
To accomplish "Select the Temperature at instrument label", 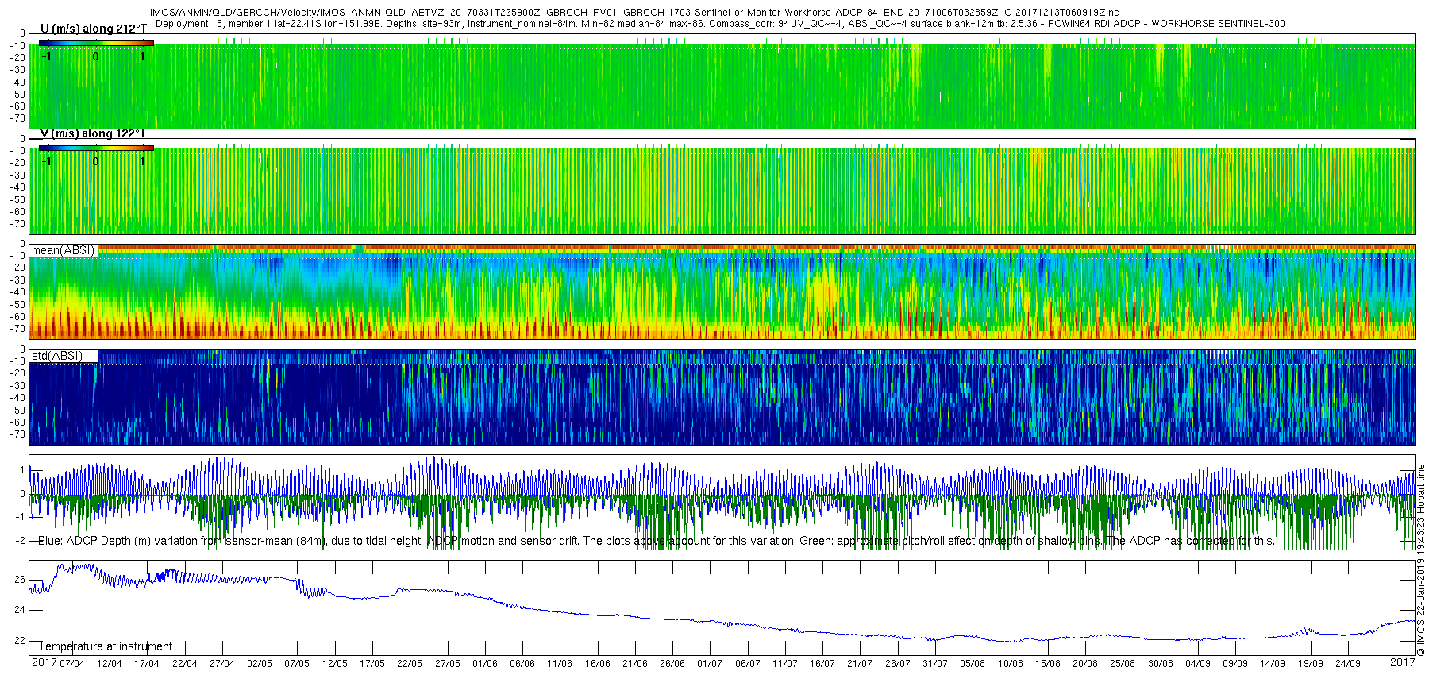I will click(x=106, y=646).
